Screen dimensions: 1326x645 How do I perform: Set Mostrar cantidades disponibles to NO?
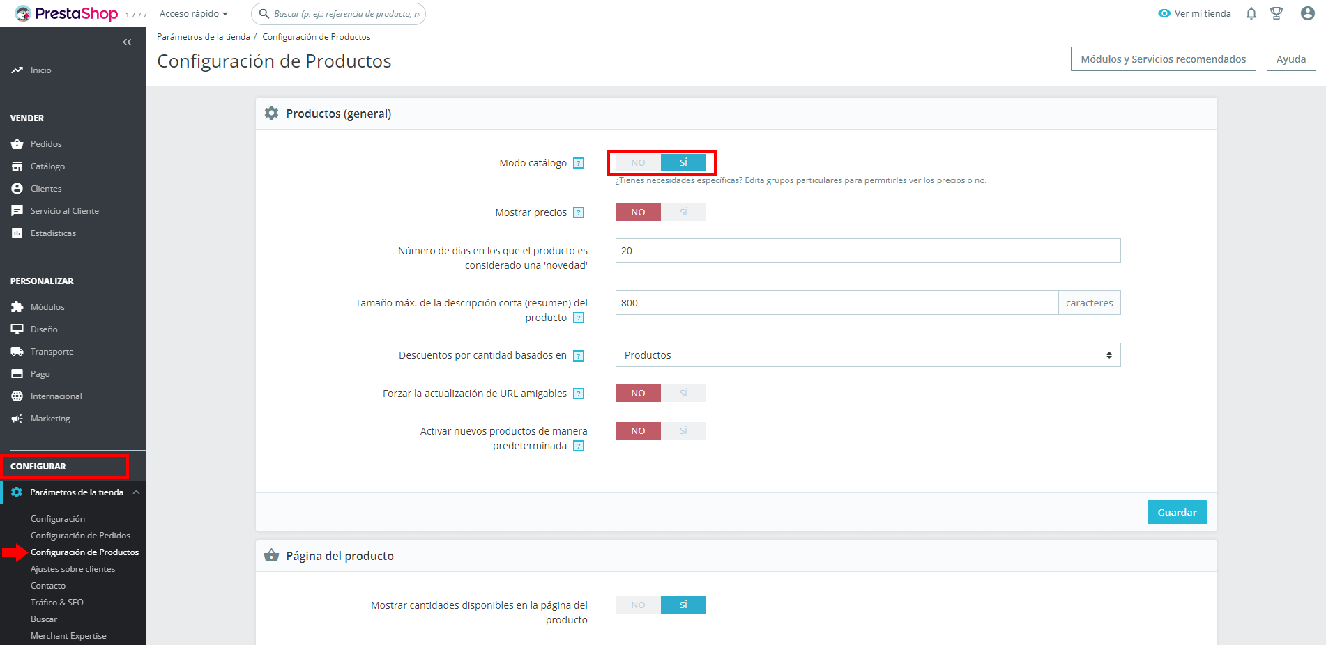pyautogui.click(x=638, y=605)
